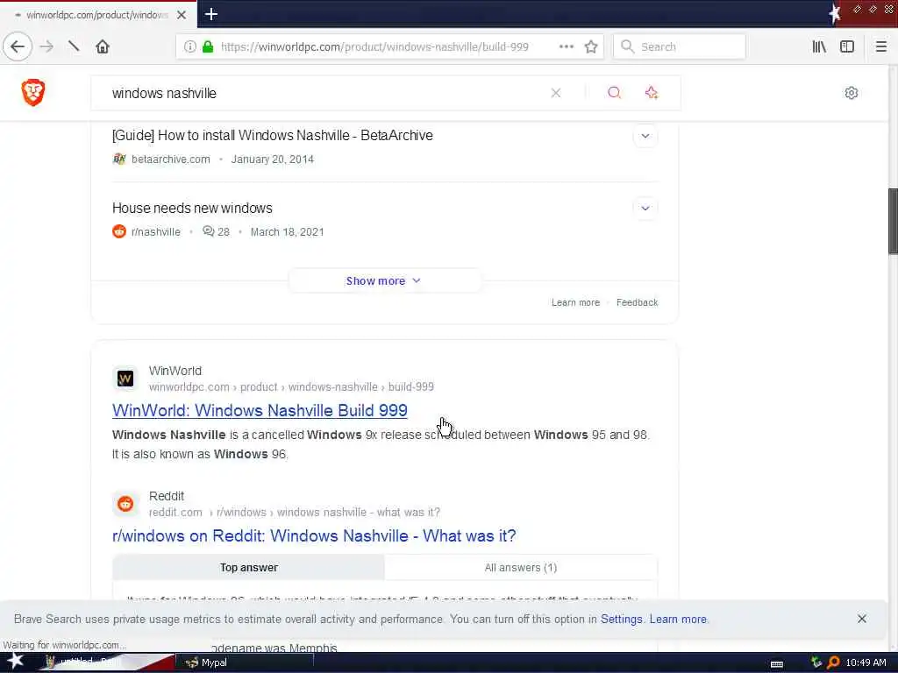Click Show more discussions button
898x673 pixels.
(384, 281)
